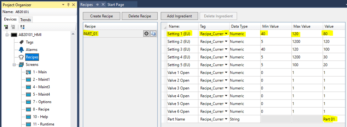
Task: Switch to the Start Page tab
Action: point(116,4)
